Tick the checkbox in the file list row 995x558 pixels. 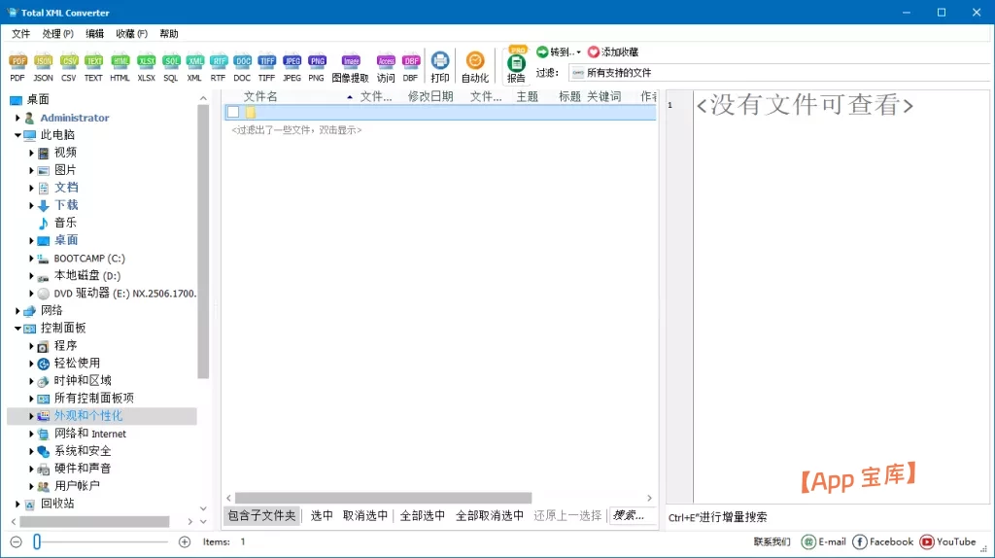(233, 113)
